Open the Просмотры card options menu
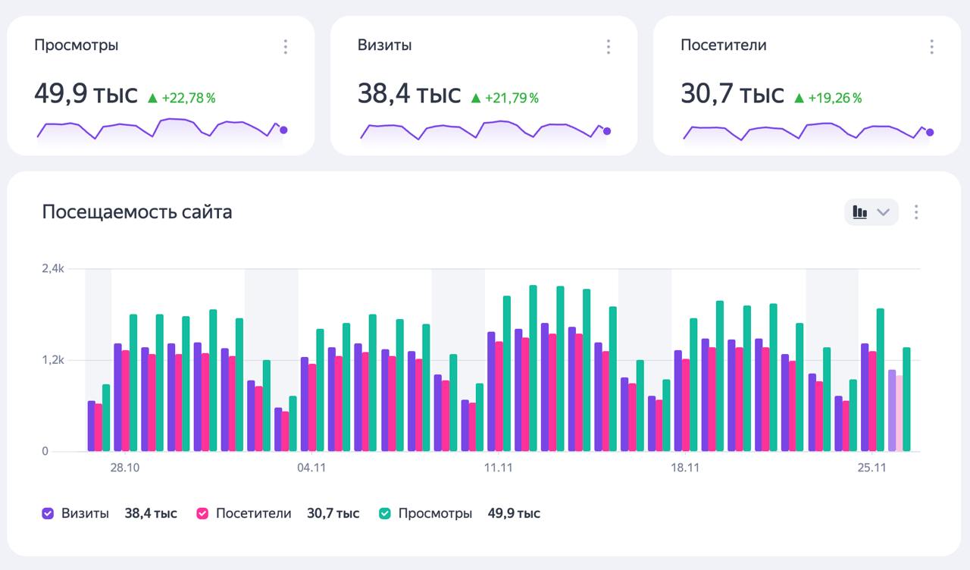The height and width of the screenshot is (570, 970). tap(286, 47)
